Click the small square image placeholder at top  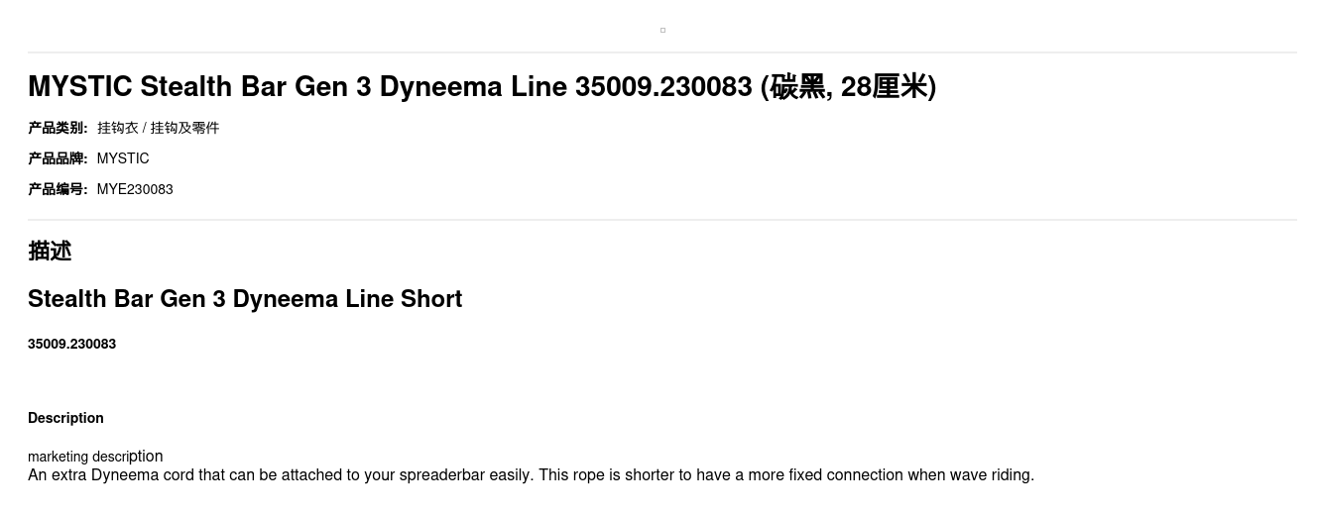[662, 30]
